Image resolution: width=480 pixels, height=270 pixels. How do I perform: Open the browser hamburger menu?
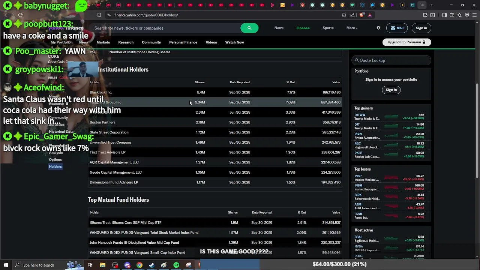click(x=474, y=15)
